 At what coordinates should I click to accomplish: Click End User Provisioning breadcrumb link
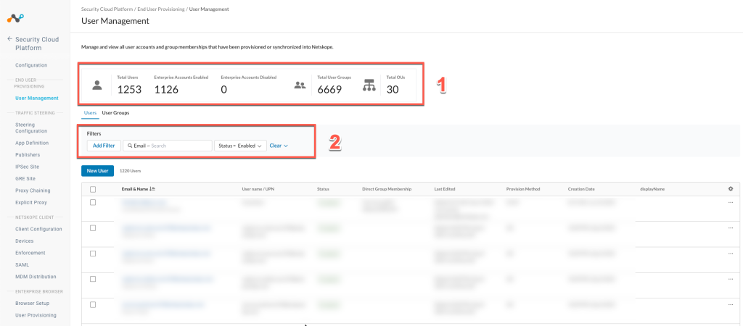click(160, 9)
